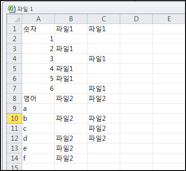Select column D header
The image size is (186, 171).
pyautogui.click(x=136, y=19)
